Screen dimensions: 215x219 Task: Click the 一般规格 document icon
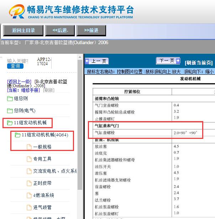[x=29, y=147]
